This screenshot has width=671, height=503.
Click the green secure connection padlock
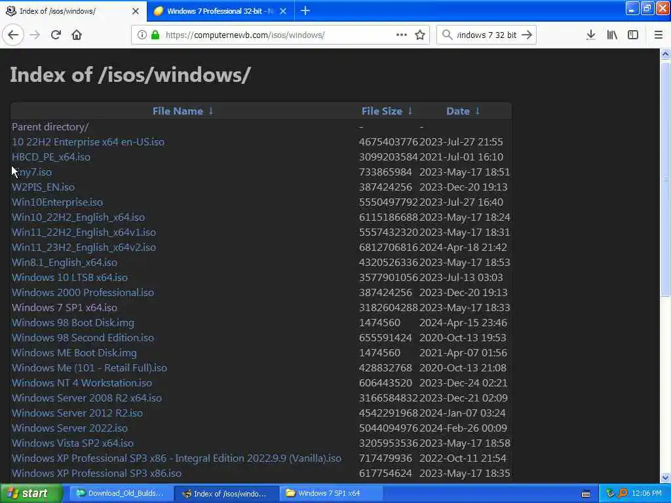point(155,35)
